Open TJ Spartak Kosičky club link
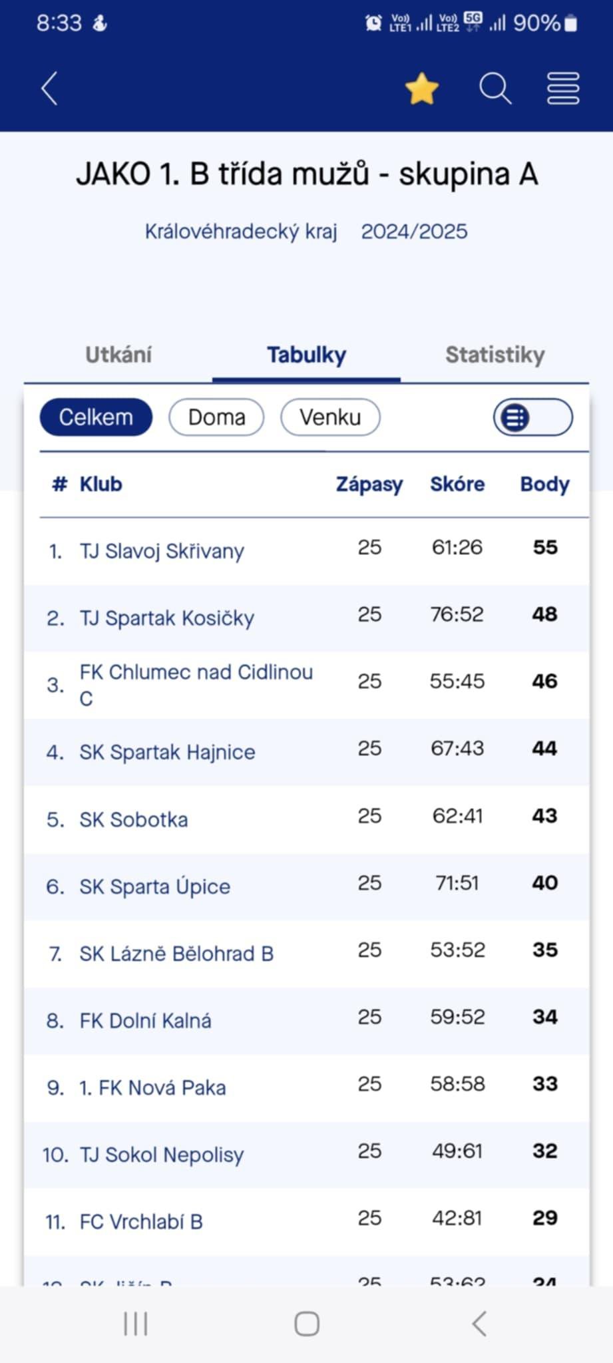Screen dimensions: 613x1363 coord(166,618)
